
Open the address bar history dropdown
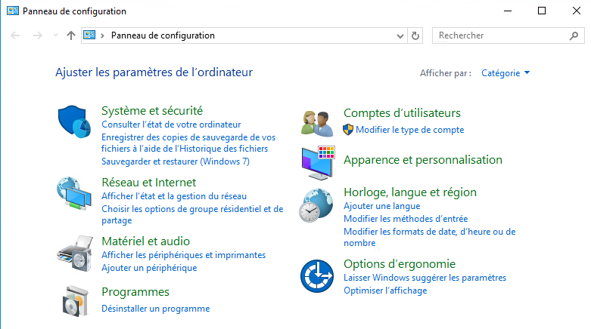tap(400, 35)
